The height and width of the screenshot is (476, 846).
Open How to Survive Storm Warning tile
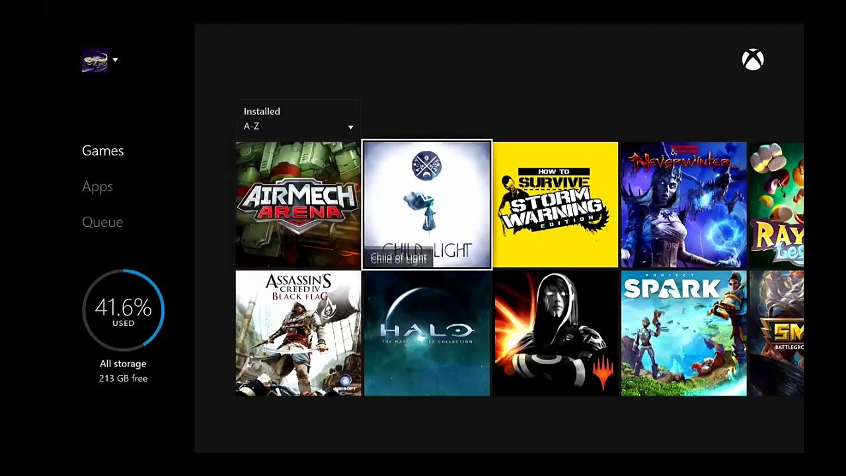[555, 204]
